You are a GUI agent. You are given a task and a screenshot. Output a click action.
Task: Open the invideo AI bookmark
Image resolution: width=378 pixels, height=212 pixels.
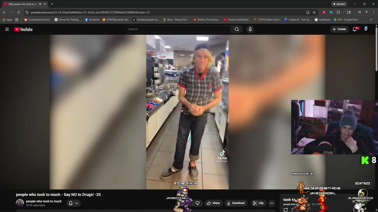(297, 20)
